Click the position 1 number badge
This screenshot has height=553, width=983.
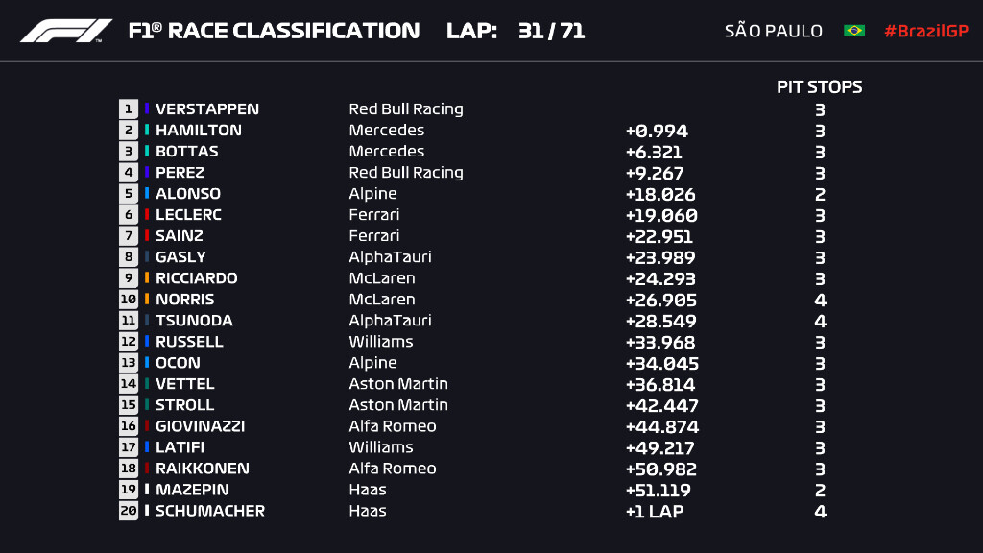(129, 109)
